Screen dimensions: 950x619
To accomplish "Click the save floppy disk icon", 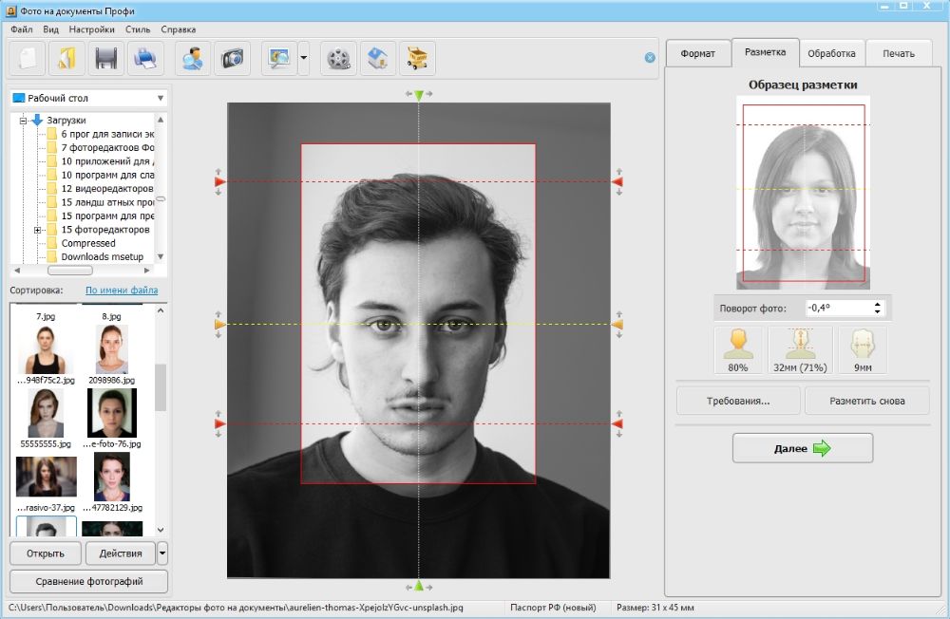I will pyautogui.click(x=105, y=59).
